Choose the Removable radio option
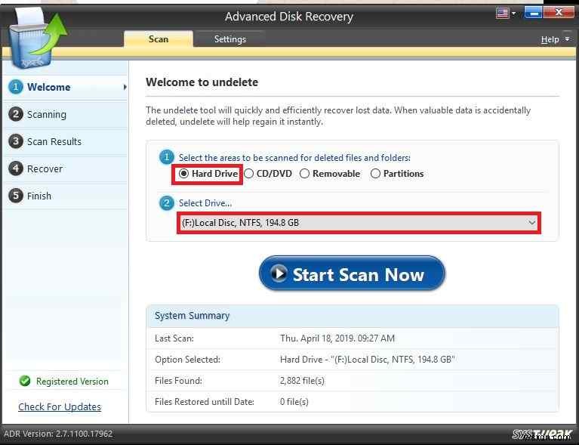Image resolution: width=579 pixels, height=445 pixels. click(x=305, y=173)
